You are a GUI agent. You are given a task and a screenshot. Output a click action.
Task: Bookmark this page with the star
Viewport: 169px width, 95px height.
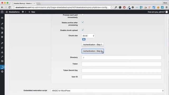(111, 7)
